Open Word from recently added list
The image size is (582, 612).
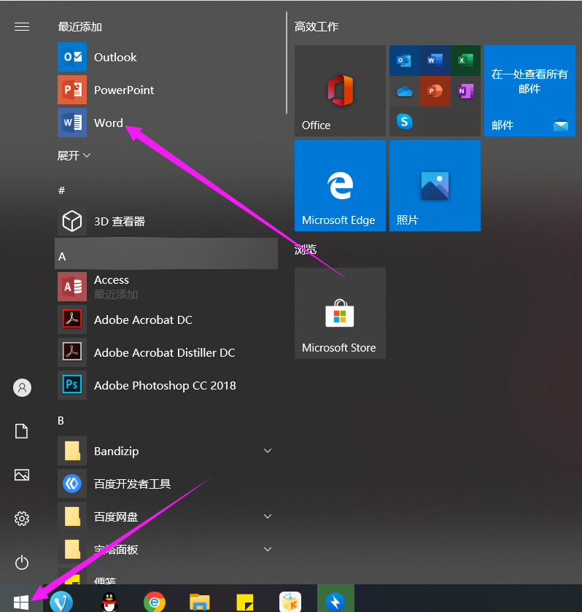click(x=167, y=123)
